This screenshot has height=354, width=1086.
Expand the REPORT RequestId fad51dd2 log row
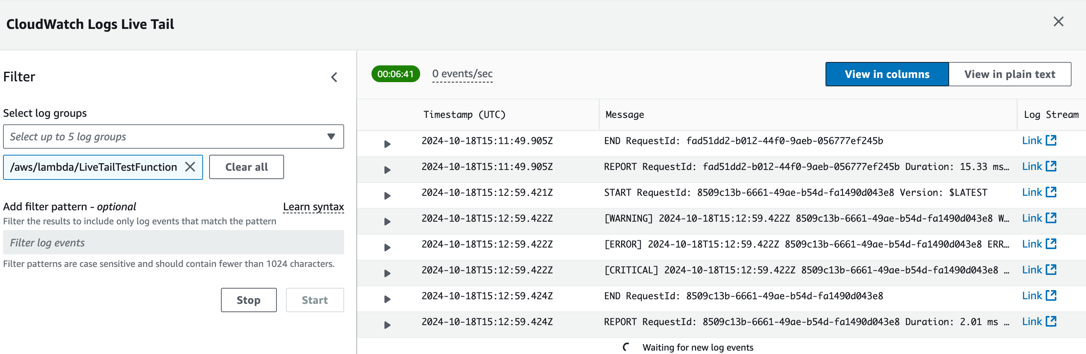pyautogui.click(x=387, y=170)
